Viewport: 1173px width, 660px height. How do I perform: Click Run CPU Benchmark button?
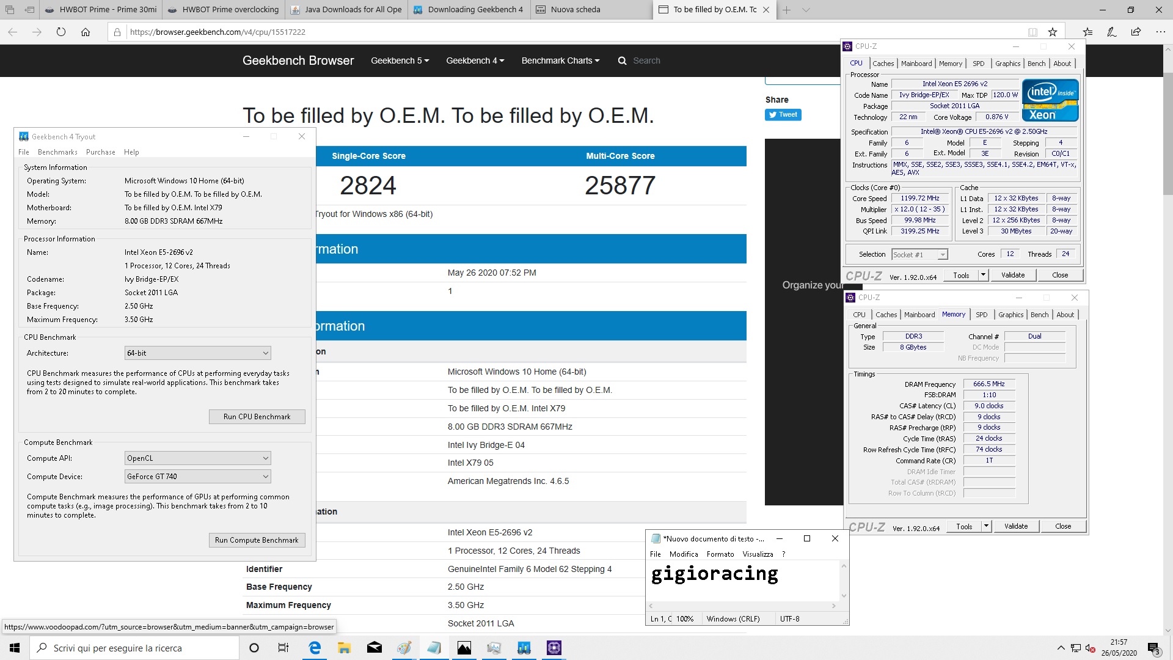click(257, 417)
